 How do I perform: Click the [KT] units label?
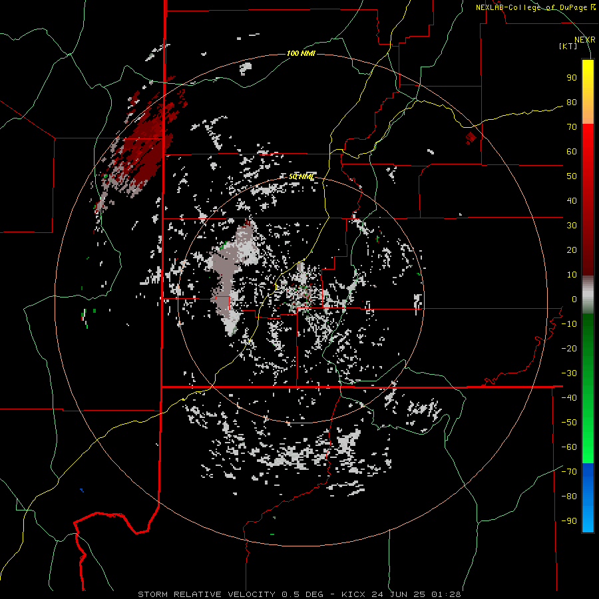[x=568, y=46]
